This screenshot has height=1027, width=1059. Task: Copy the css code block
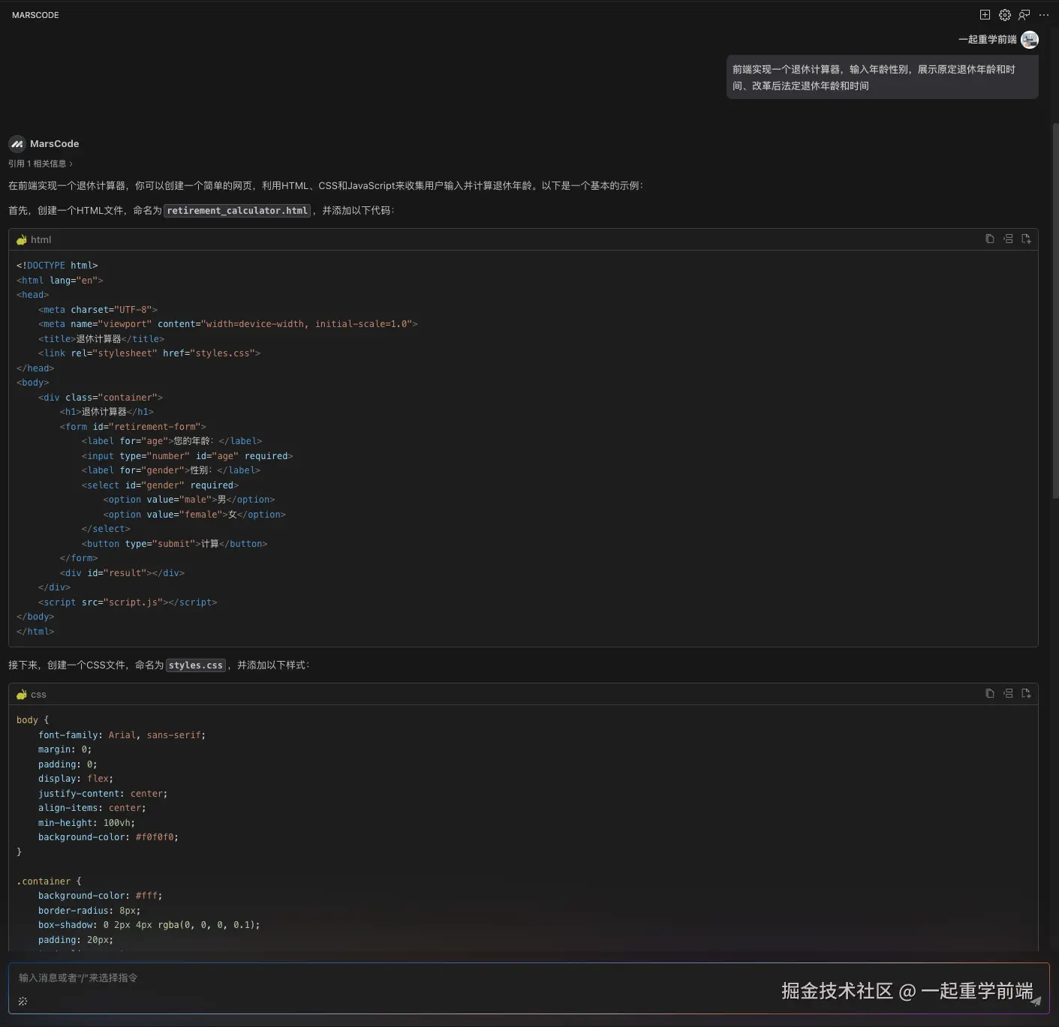click(990, 694)
